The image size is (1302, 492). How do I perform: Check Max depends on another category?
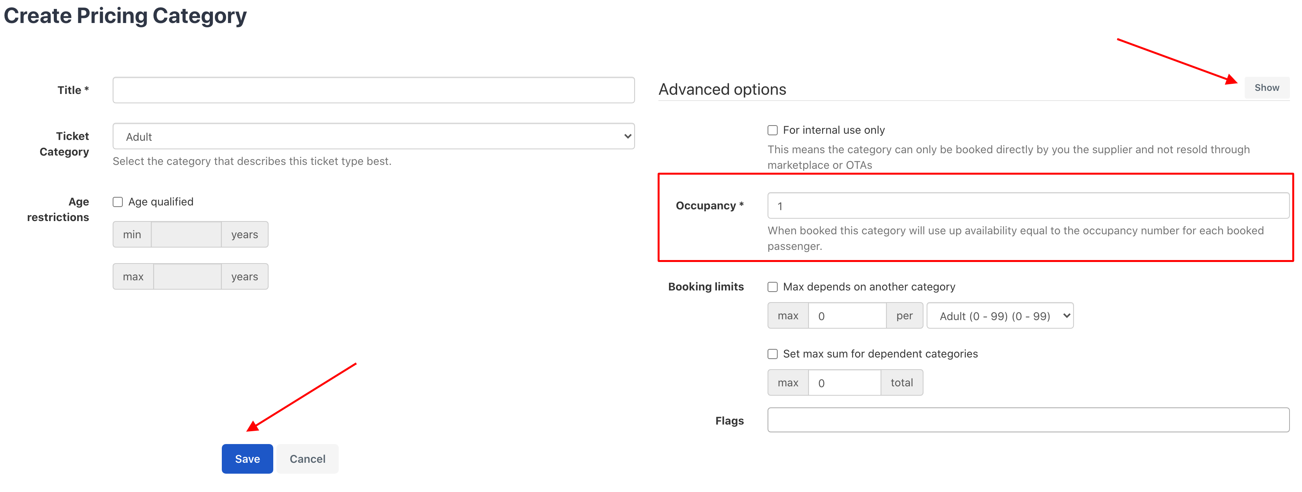click(772, 287)
